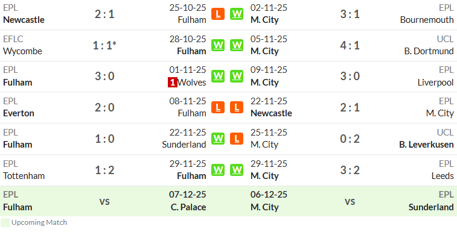Click the L badge for Everton vs Fulham

tap(218, 107)
